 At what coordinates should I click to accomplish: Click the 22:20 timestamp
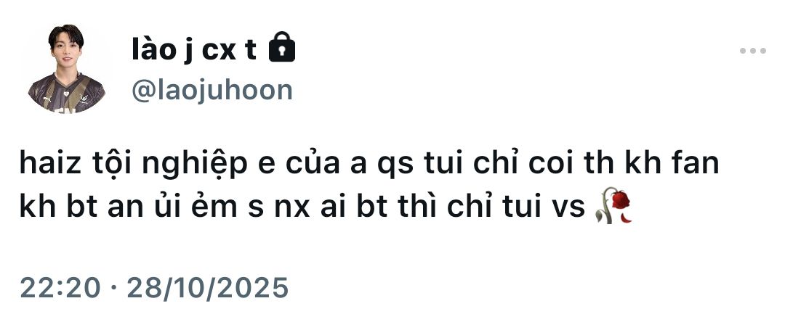[60, 288]
